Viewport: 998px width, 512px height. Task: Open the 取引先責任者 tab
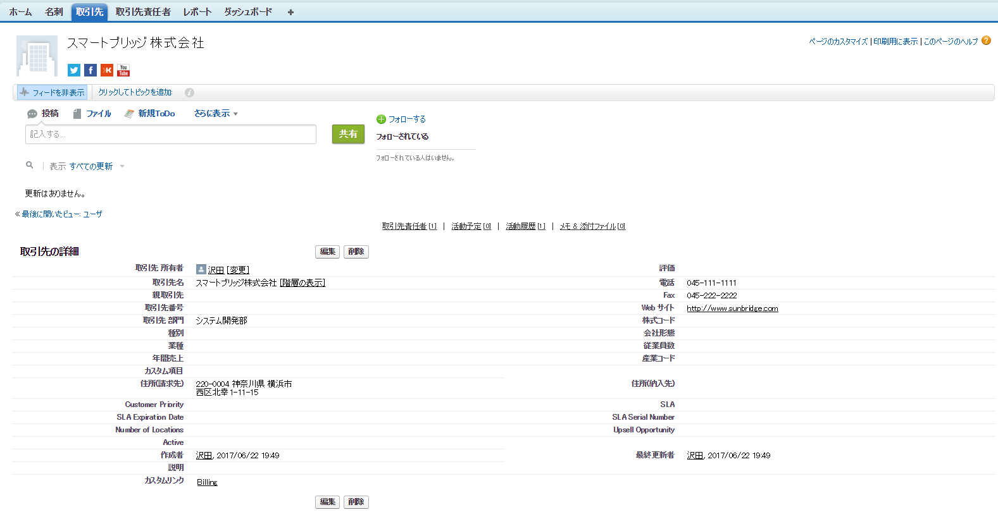[x=143, y=12]
